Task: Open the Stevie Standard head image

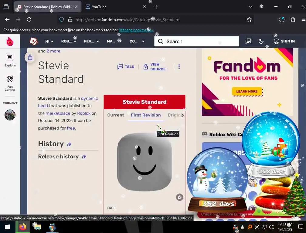Action: 144,162
